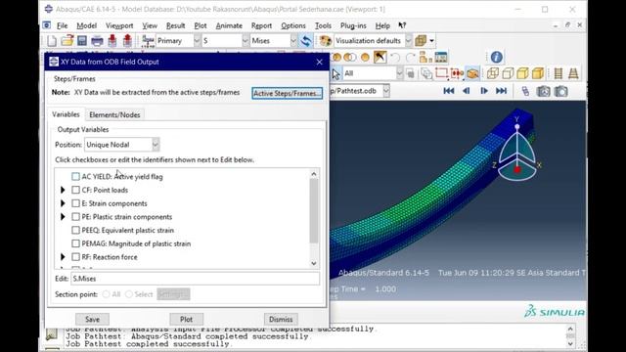Click the Edit field containing S.Mises
This screenshot has height=352, width=626.
coord(196,279)
